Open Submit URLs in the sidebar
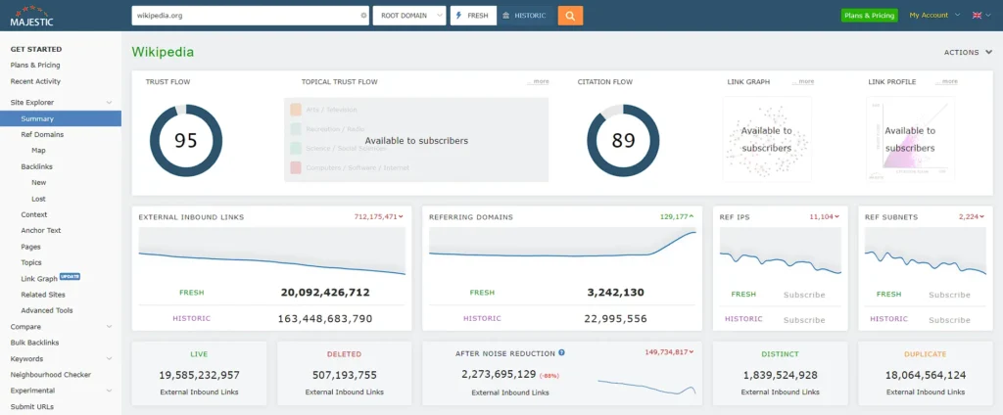Image resolution: width=1003 pixels, height=415 pixels. (x=32, y=407)
